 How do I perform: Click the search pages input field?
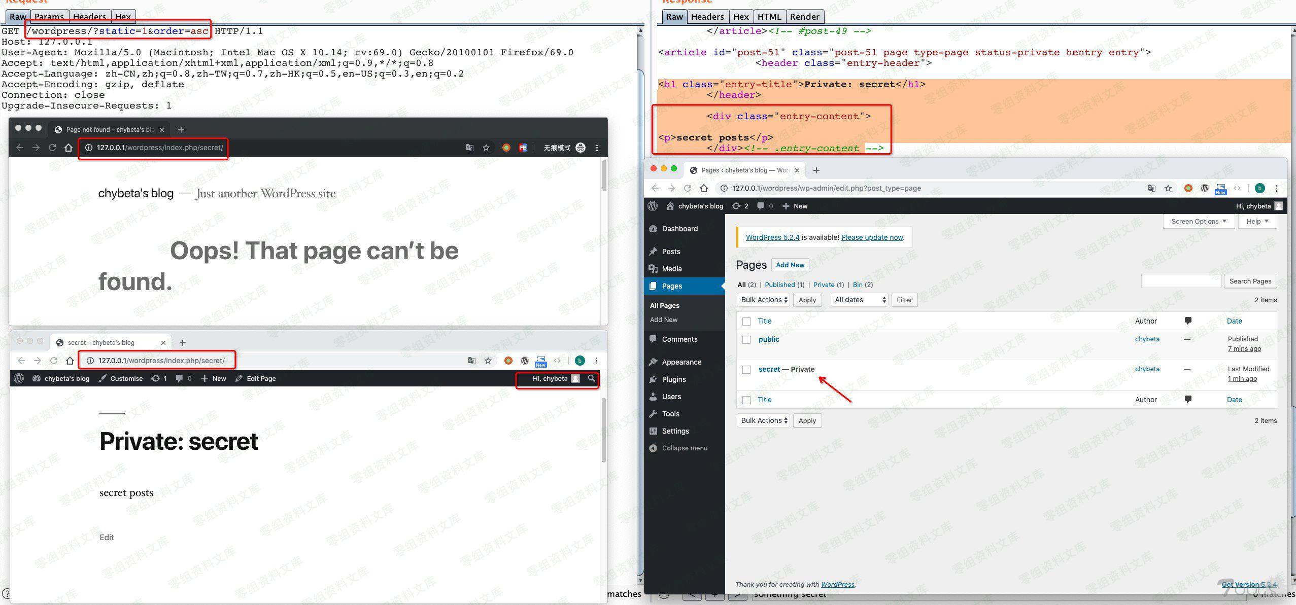click(1181, 281)
